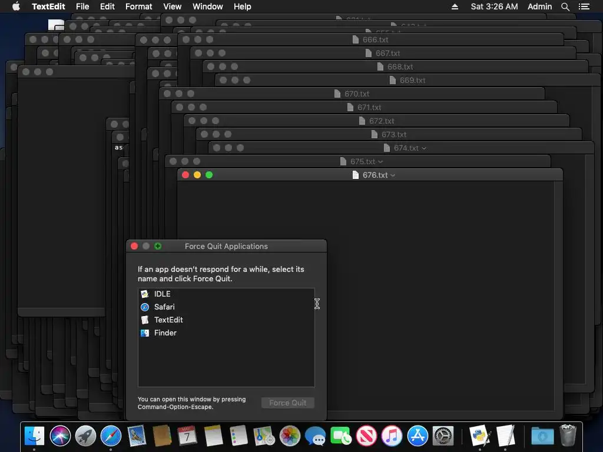Close the Force Quit Applications window
Image resolution: width=603 pixels, height=452 pixels.
(x=134, y=246)
